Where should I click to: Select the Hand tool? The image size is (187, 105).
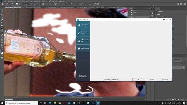pos(2,43)
